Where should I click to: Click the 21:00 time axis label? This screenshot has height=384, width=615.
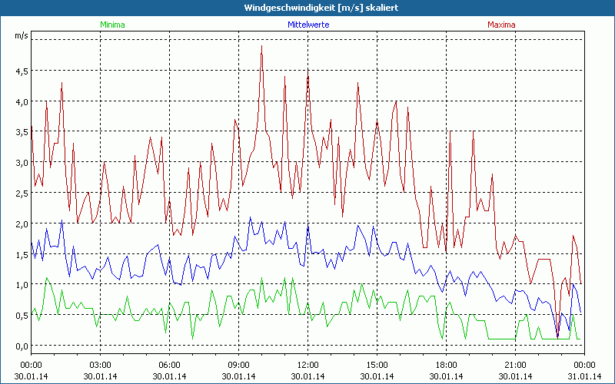pos(515,365)
